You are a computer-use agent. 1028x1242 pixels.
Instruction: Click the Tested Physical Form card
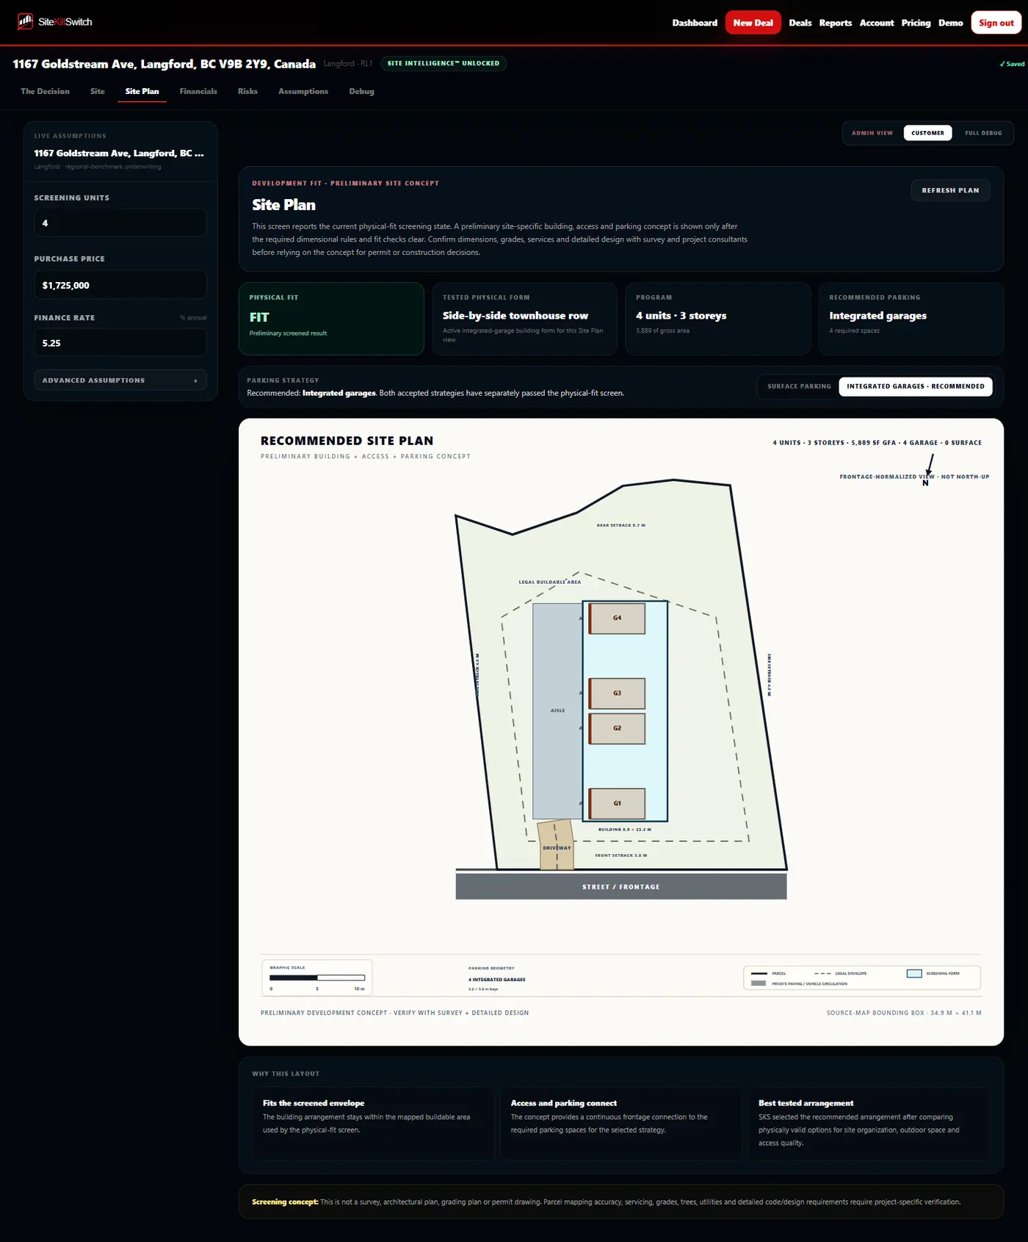[524, 319]
